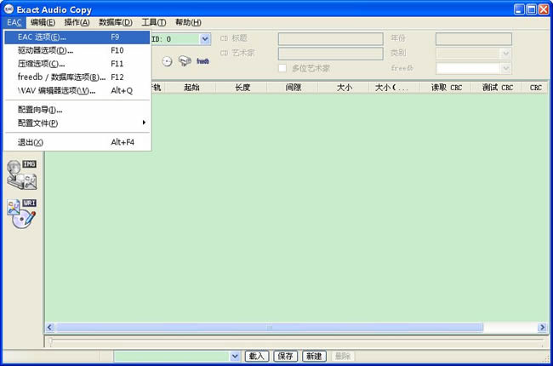Image resolution: width=553 pixels, height=366 pixels.
Task: Expand 配置文件 submenu
Action: click(x=77, y=123)
